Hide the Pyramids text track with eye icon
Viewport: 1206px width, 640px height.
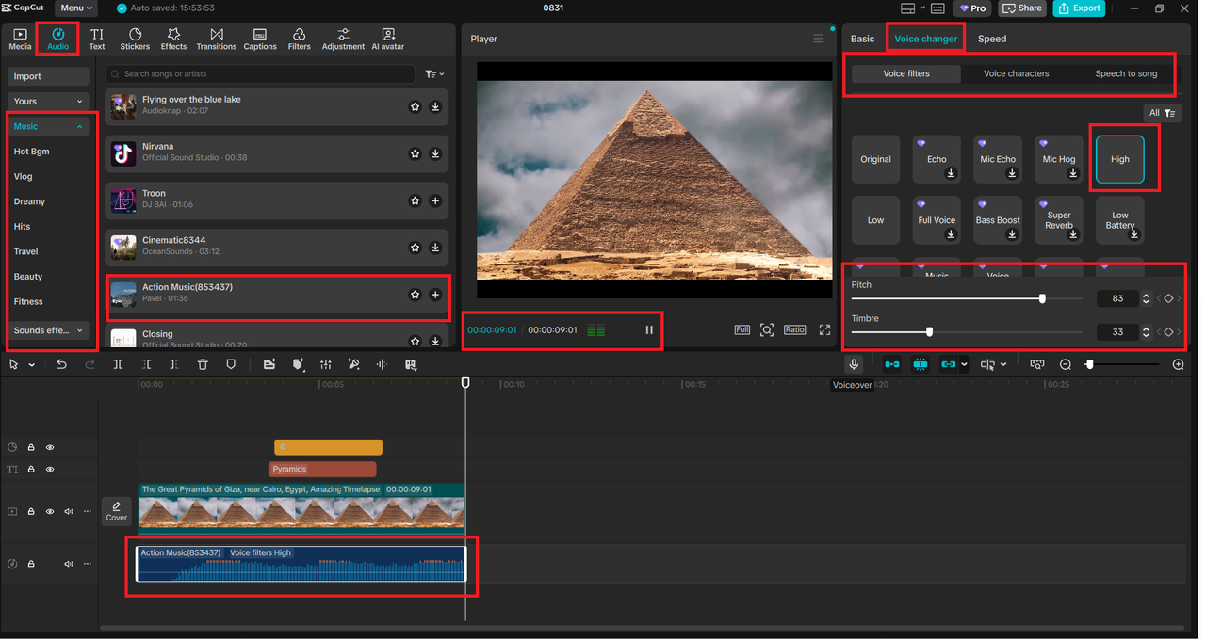pos(50,469)
